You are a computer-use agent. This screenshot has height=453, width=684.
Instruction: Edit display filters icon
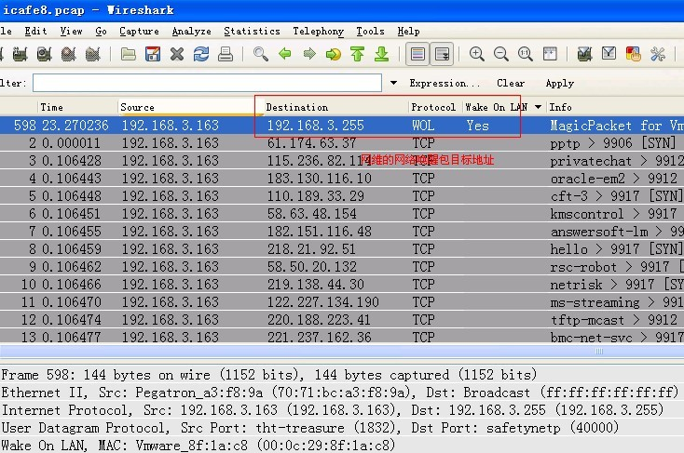coord(609,55)
